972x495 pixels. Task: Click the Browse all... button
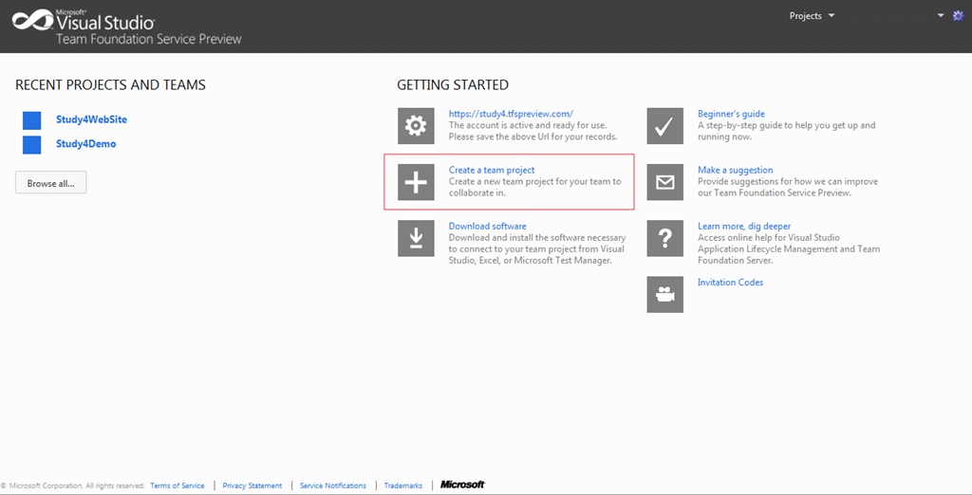(x=51, y=183)
